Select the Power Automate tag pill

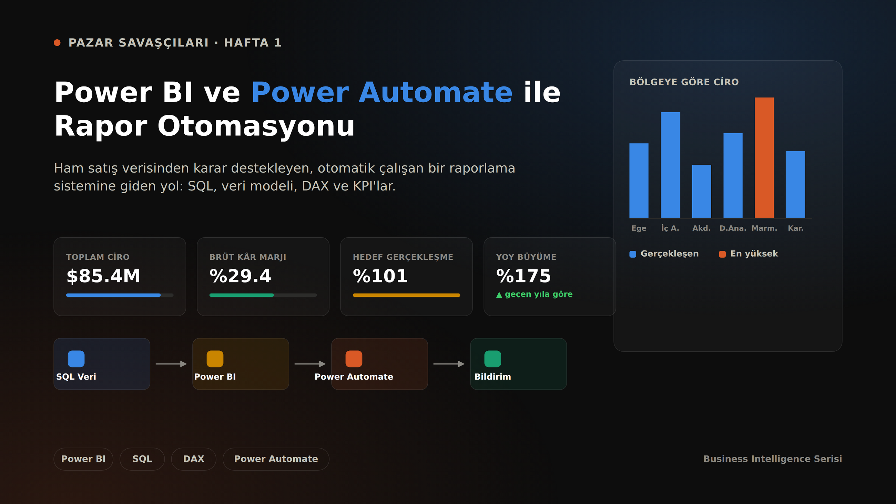pyautogui.click(x=276, y=459)
